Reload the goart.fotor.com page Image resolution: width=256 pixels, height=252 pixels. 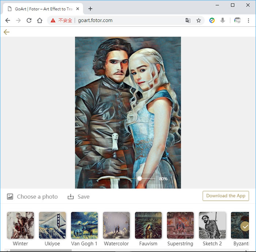click(29, 21)
